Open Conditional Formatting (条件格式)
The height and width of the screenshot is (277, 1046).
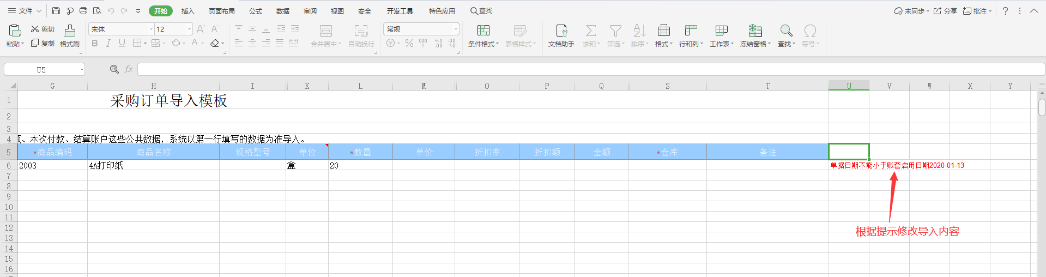click(483, 36)
